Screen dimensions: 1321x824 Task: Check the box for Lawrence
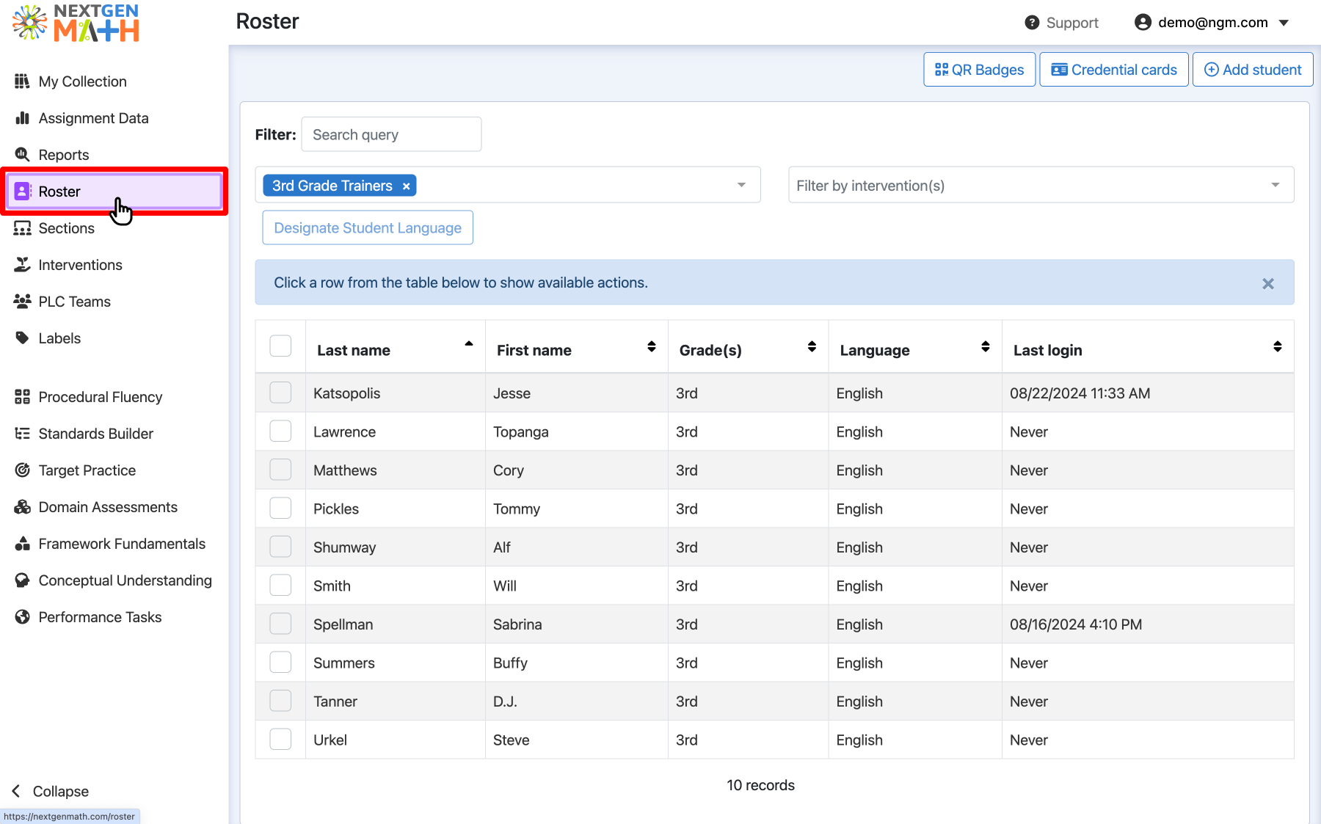[x=280, y=431]
